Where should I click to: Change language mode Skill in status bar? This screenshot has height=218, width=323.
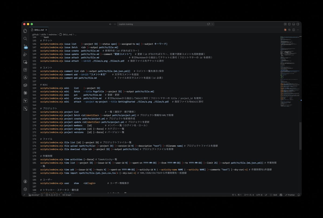click(273, 195)
